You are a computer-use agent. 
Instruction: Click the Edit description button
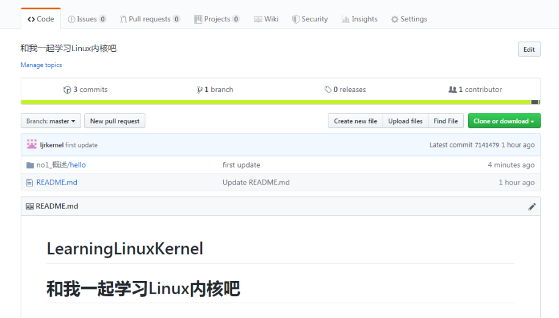tap(529, 49)
